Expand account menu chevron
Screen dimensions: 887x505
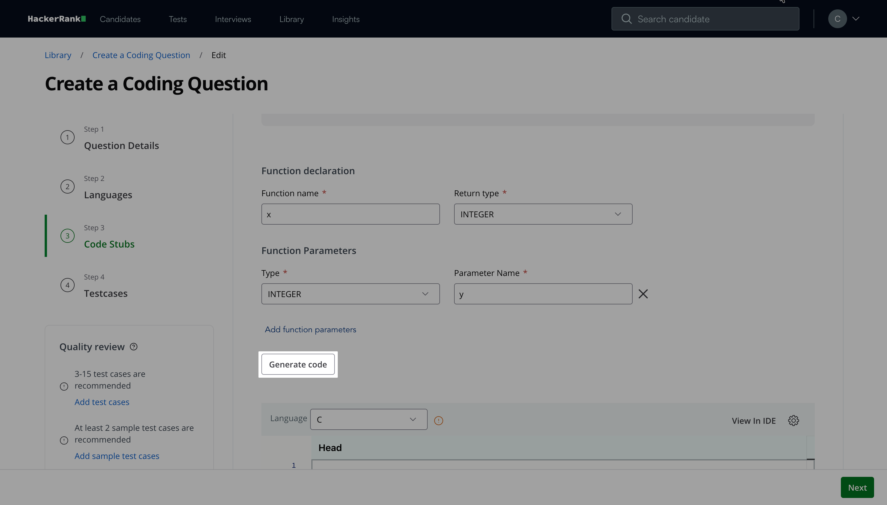pos(856,19)
